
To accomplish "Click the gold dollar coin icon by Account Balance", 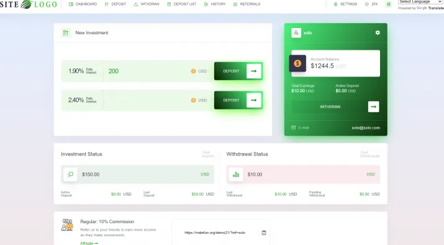I will coord(297,63).
